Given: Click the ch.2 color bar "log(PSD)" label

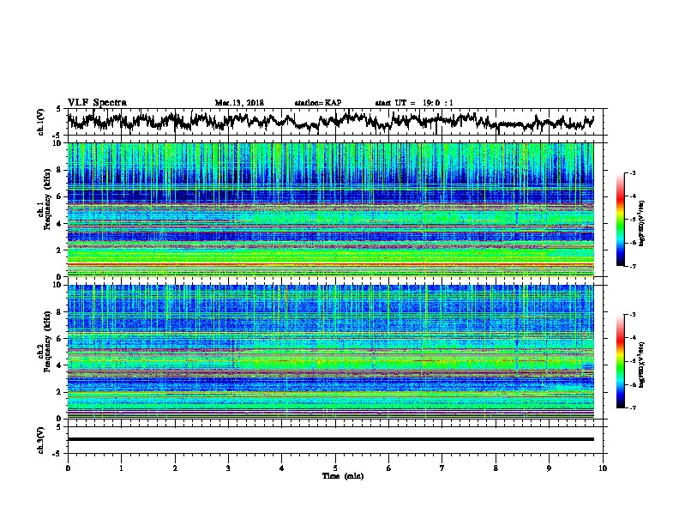Looking at the screenshot, I should (642, 365).
